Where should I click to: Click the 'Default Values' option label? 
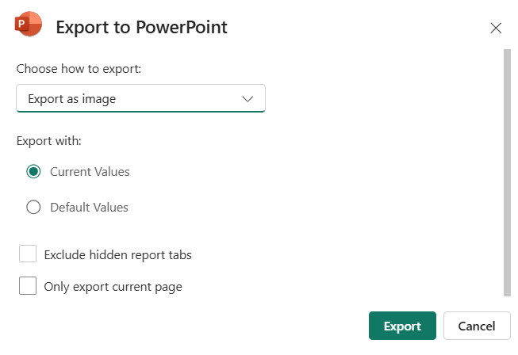click(x=89, y=208)
